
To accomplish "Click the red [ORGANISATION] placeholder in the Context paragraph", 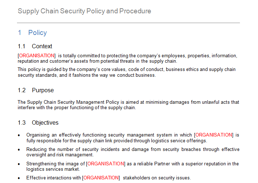I will 36,55.
